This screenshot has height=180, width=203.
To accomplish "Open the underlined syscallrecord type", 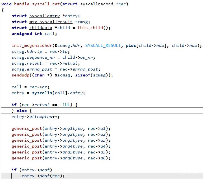I will (x=97, y=4).
